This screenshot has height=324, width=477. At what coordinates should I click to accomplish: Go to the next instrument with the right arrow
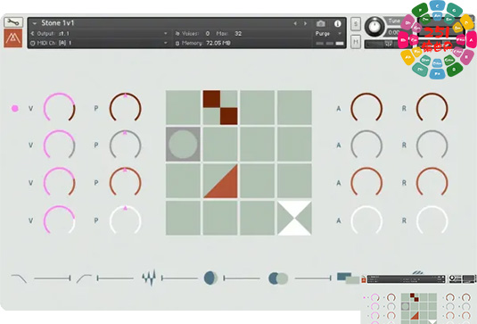[x=305, y=23]
